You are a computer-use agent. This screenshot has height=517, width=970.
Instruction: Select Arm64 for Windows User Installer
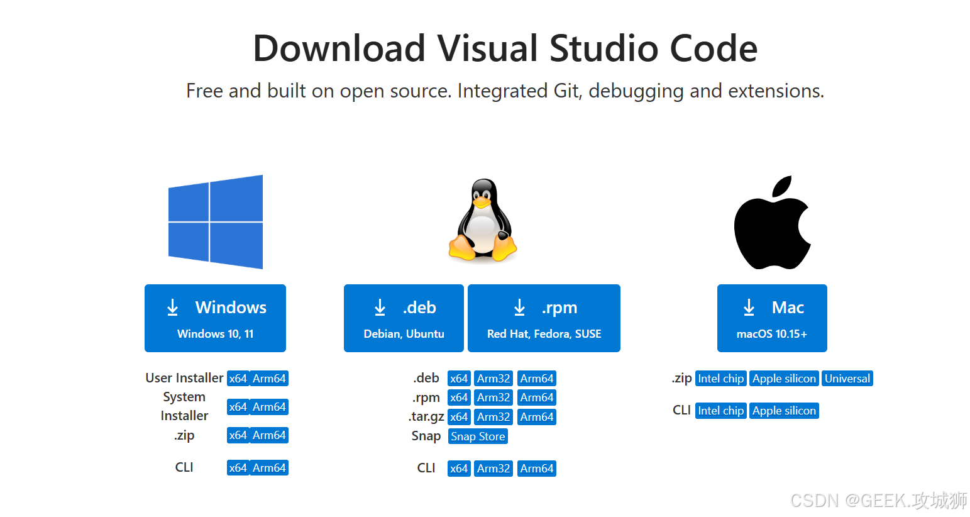point(269,379)
